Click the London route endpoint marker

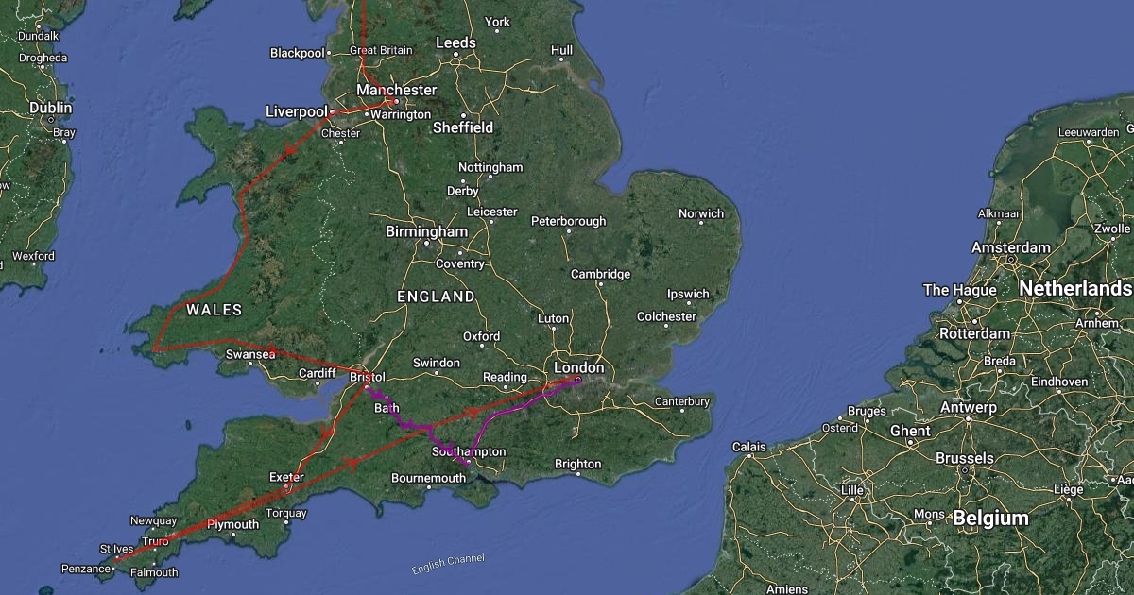[x=577, y=382]
